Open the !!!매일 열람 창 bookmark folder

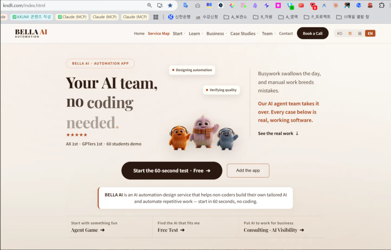point(353,17)
